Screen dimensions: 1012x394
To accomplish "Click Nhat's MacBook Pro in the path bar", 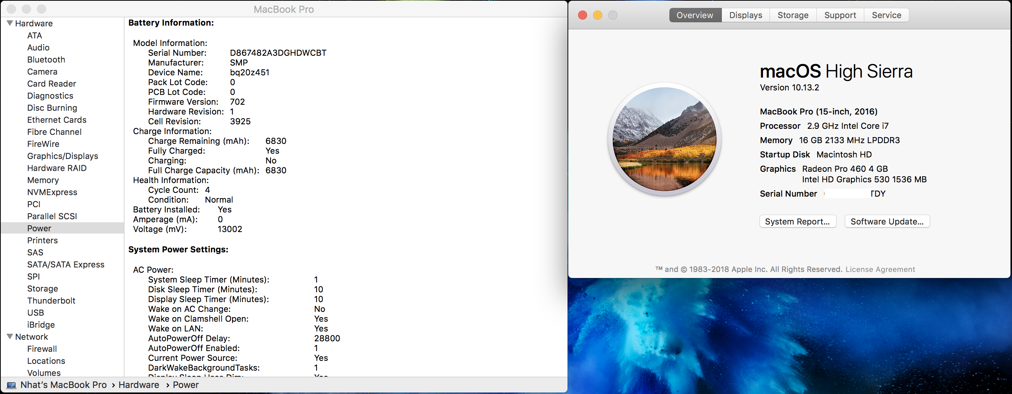I will click(63, 385).
